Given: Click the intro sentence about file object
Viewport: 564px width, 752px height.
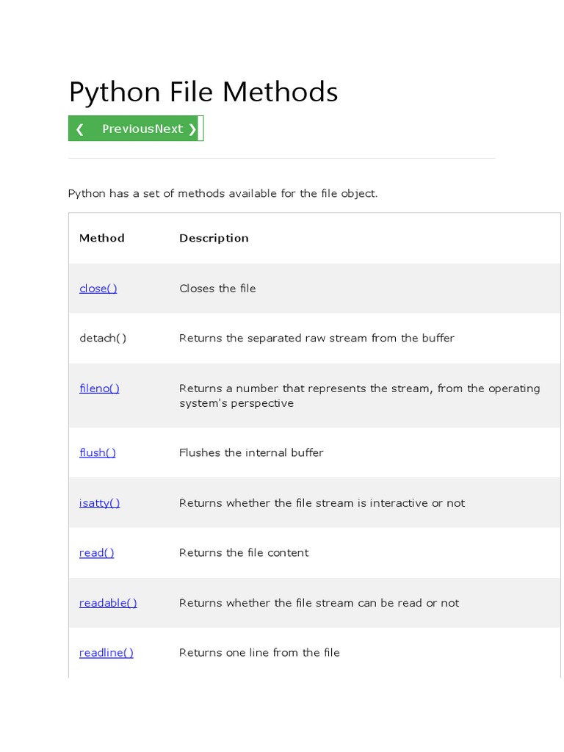Looking at the screenshot, I should (x=223, y=194).
